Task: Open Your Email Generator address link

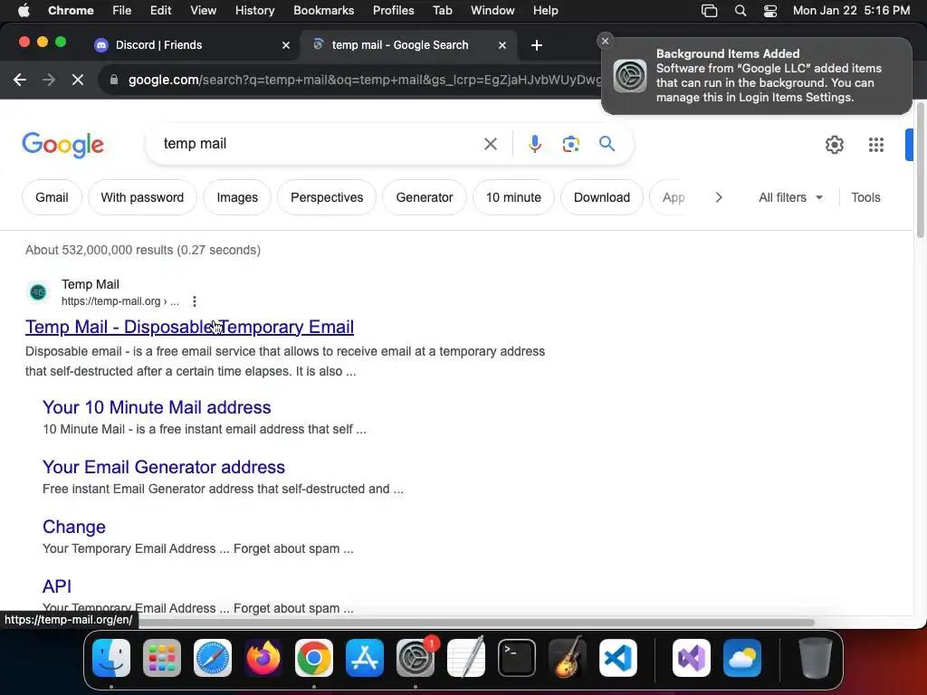Action: pos(164,467)
